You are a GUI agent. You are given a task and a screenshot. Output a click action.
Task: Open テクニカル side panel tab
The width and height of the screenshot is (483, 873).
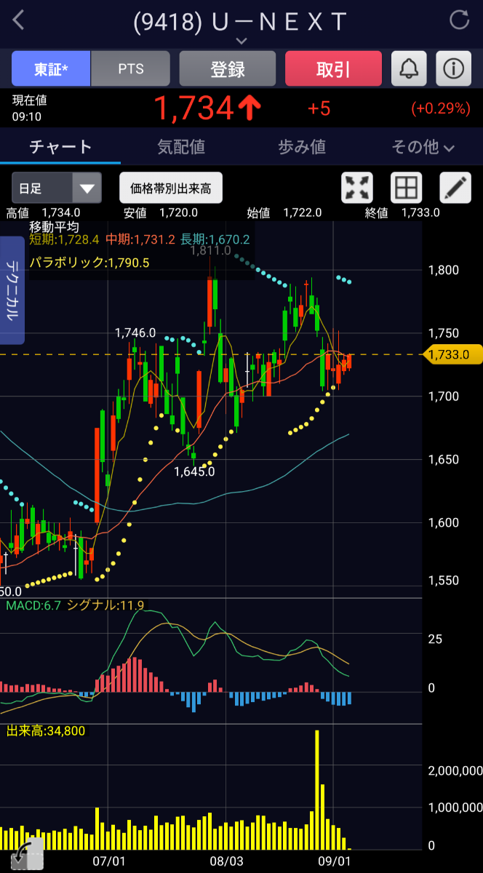click(x=12, y=291)
